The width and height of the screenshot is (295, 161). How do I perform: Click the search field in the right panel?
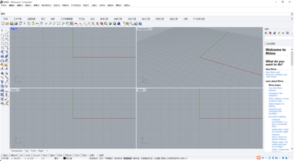[278, 38]
